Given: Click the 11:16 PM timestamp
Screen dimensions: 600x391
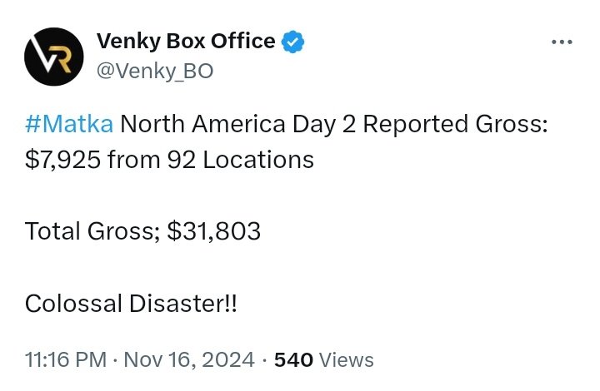Looking at the screenshot, I should (x=66, y=359).
